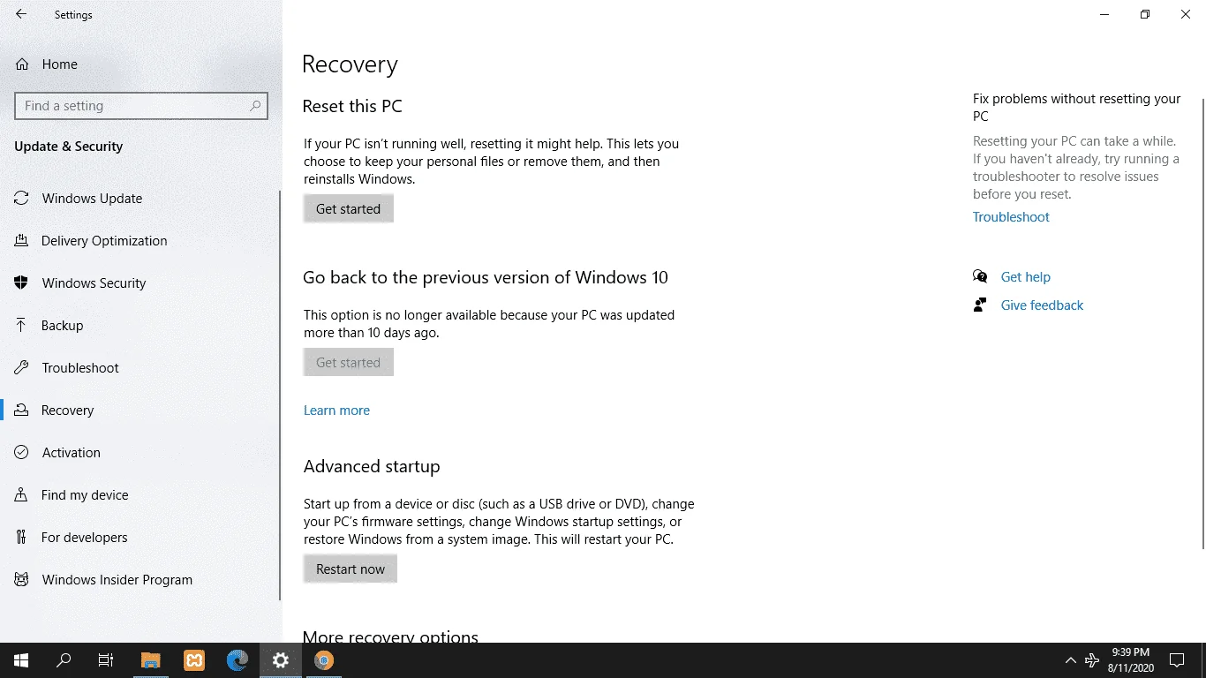
Task: Open XAMPP from the taskbar
Action: [x=194, y=660]
